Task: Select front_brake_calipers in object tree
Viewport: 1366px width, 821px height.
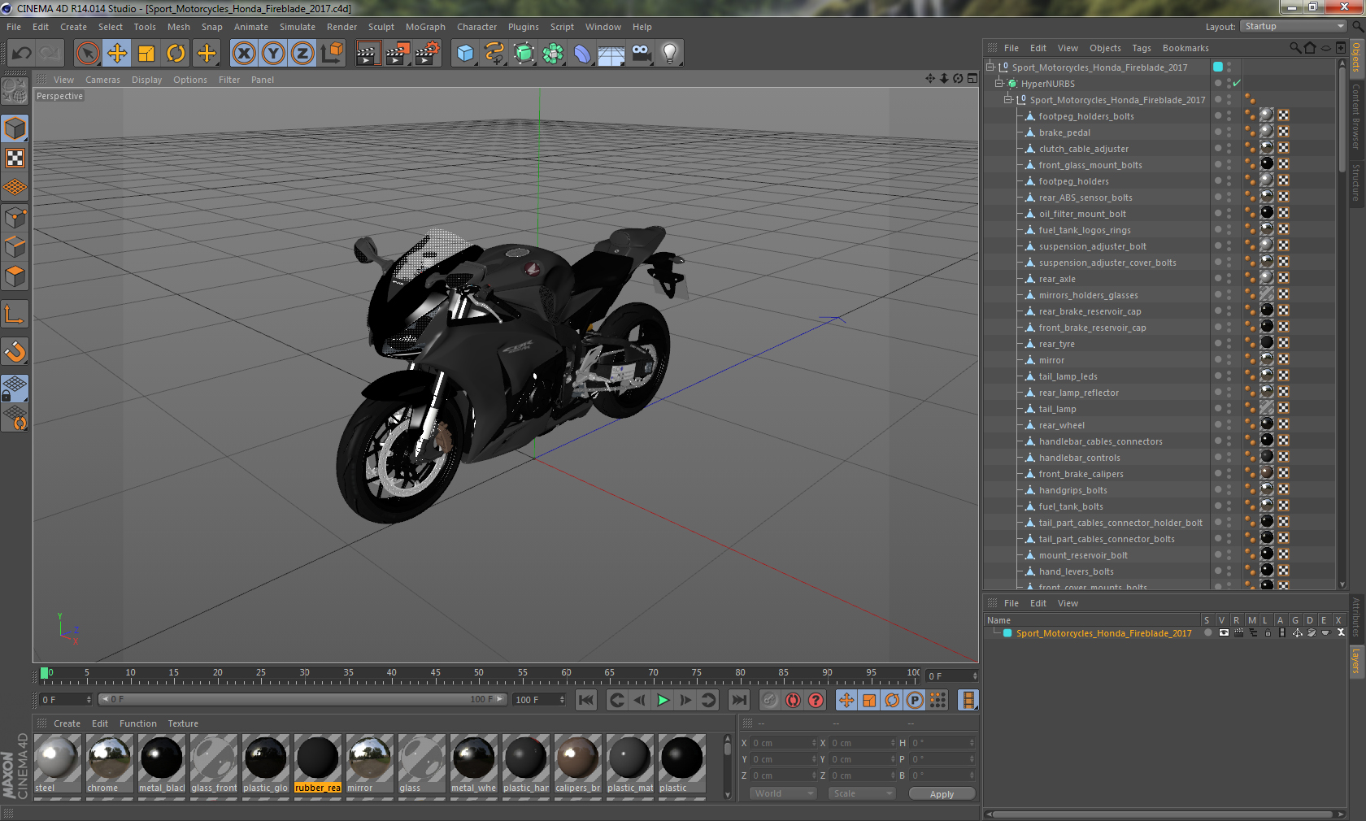Action: tap(1081, 474)
